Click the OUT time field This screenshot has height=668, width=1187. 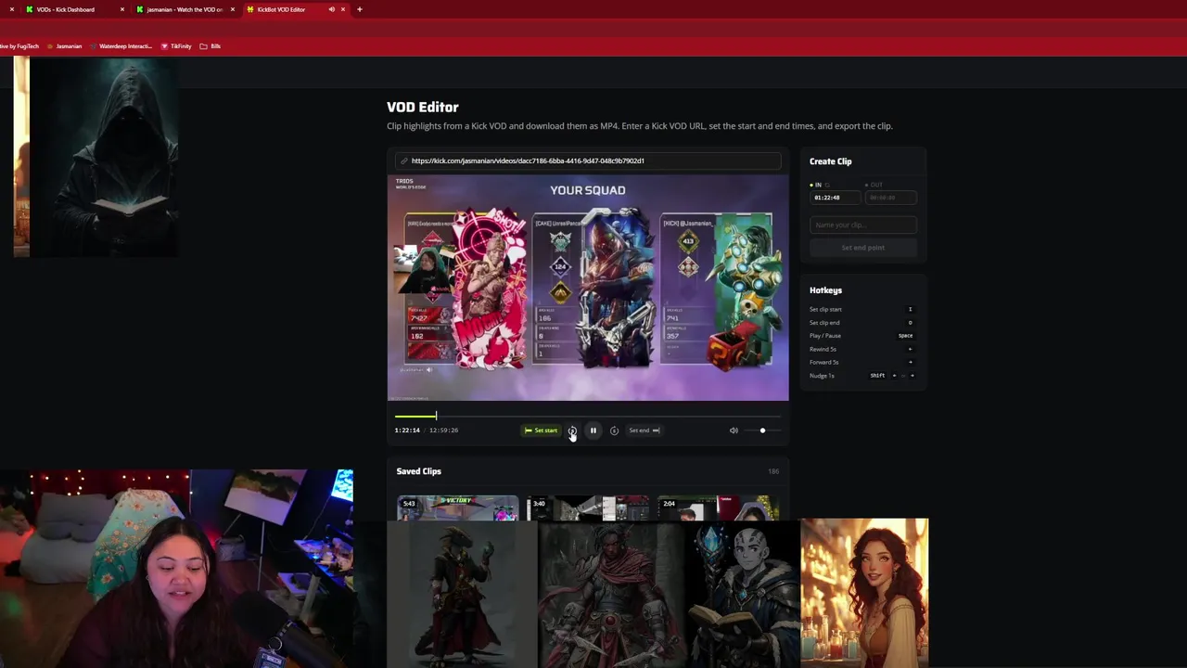[x=890, y=198]
